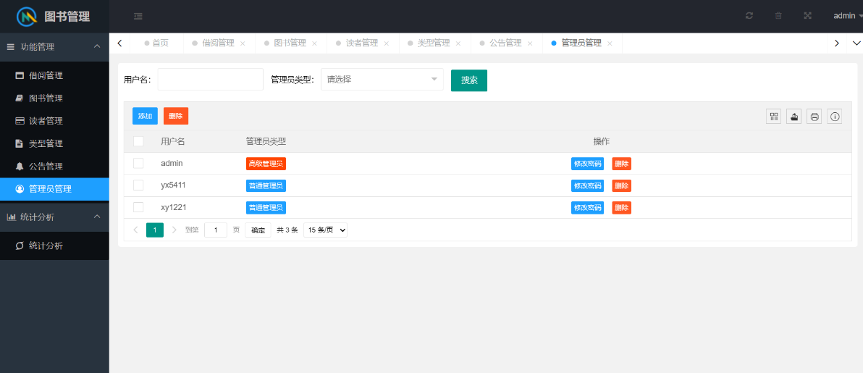863x373 pixels.
Task: Collapse the 统计分析 menu group
Action: pyautogui.click(x=54, y=217)
